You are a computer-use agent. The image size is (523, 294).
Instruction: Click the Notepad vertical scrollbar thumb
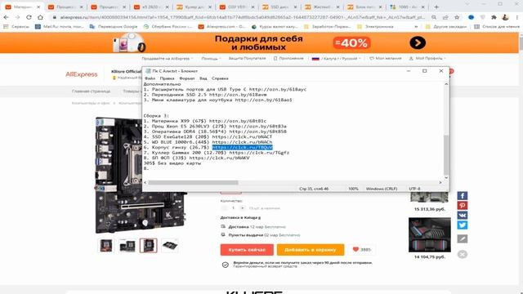coord(446,154)
